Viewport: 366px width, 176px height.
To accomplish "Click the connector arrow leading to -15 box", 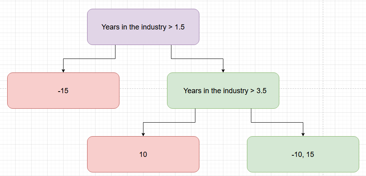I will point(89,59).
